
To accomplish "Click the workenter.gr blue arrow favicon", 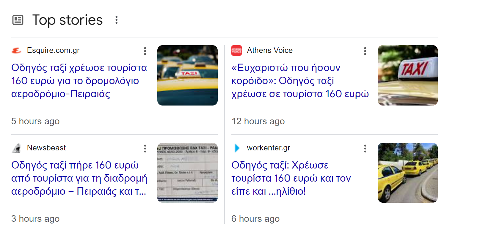I will tap(237, 148).
